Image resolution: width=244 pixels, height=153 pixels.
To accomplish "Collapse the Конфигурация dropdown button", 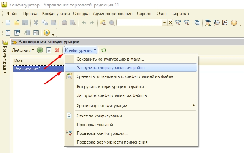I will coord(80,50).
